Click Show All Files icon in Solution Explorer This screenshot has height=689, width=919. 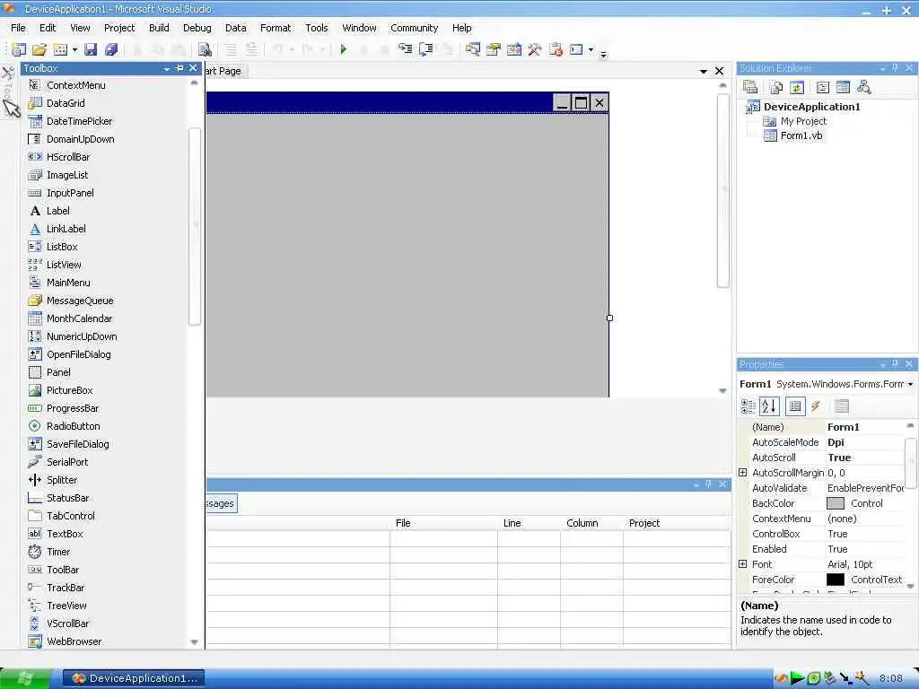pos(775,88)
